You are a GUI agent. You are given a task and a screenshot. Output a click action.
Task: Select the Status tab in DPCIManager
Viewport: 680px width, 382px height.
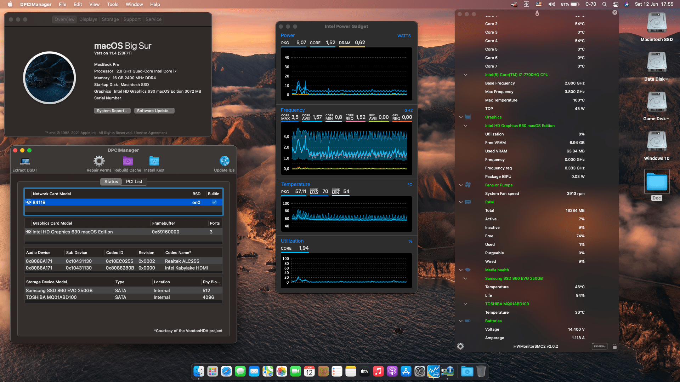[x=111, y=182]
